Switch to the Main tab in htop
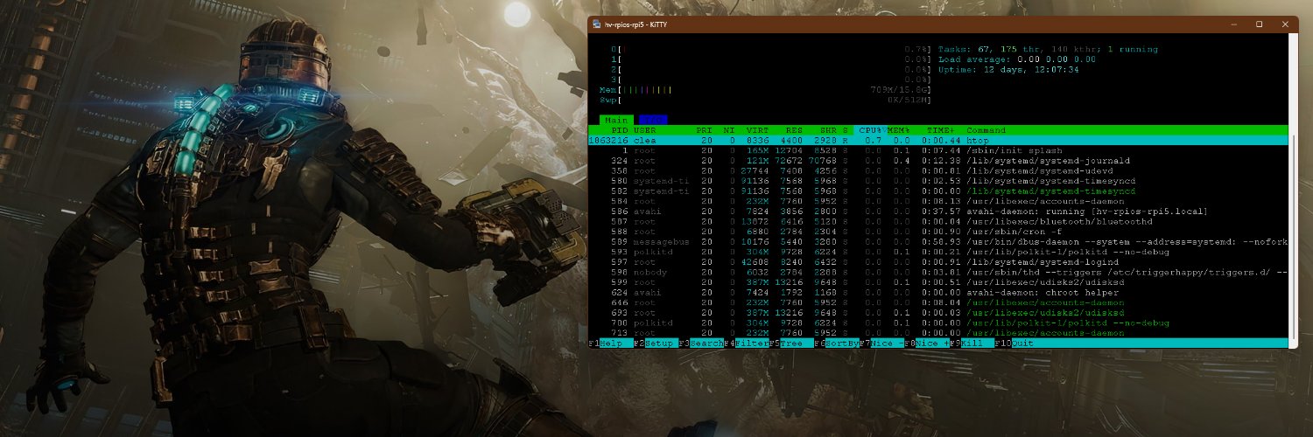 [616, 119]
